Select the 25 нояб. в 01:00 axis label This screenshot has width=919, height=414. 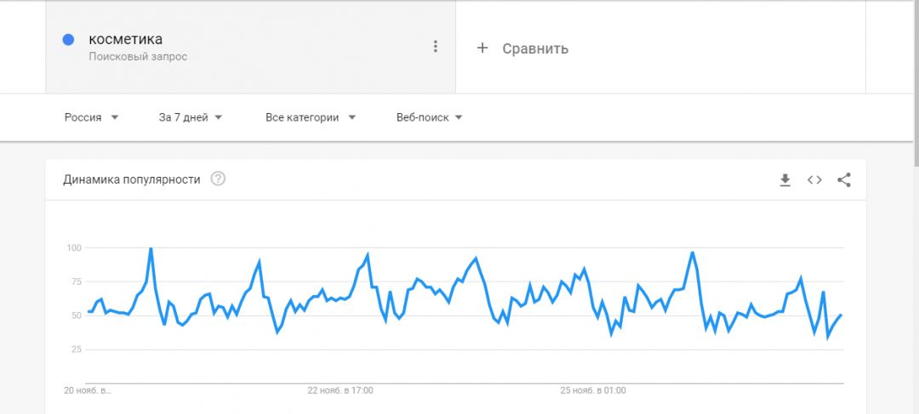[593, 391]
